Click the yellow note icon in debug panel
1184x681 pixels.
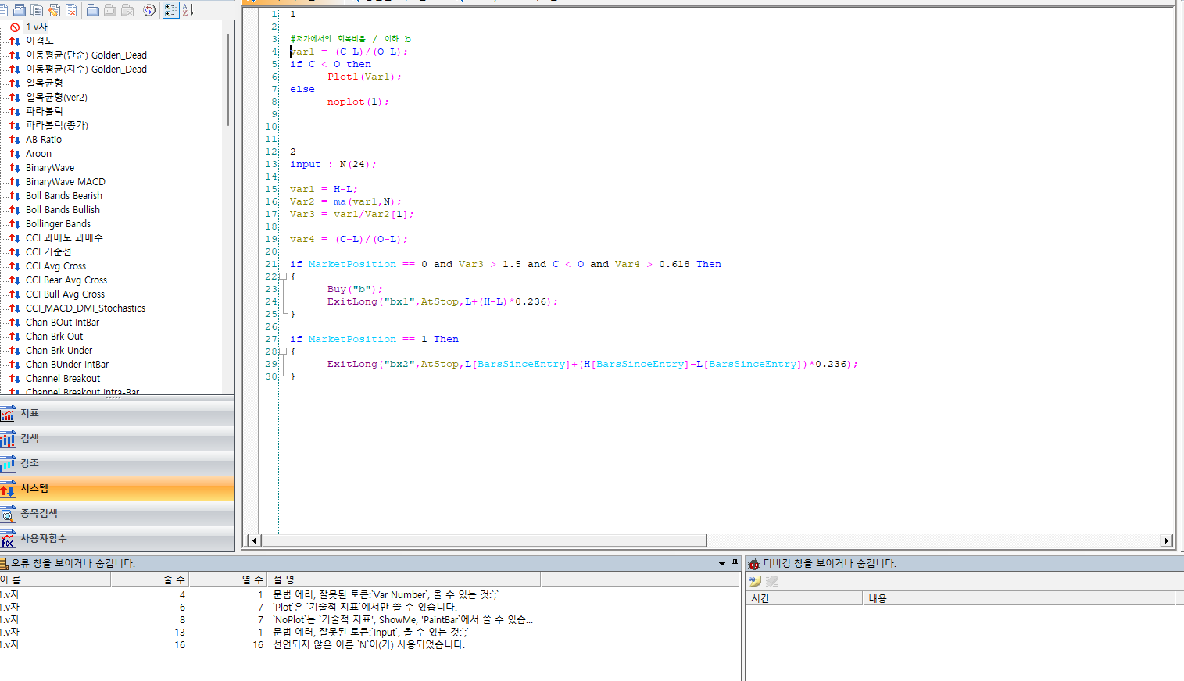click(x=755, y=581)
